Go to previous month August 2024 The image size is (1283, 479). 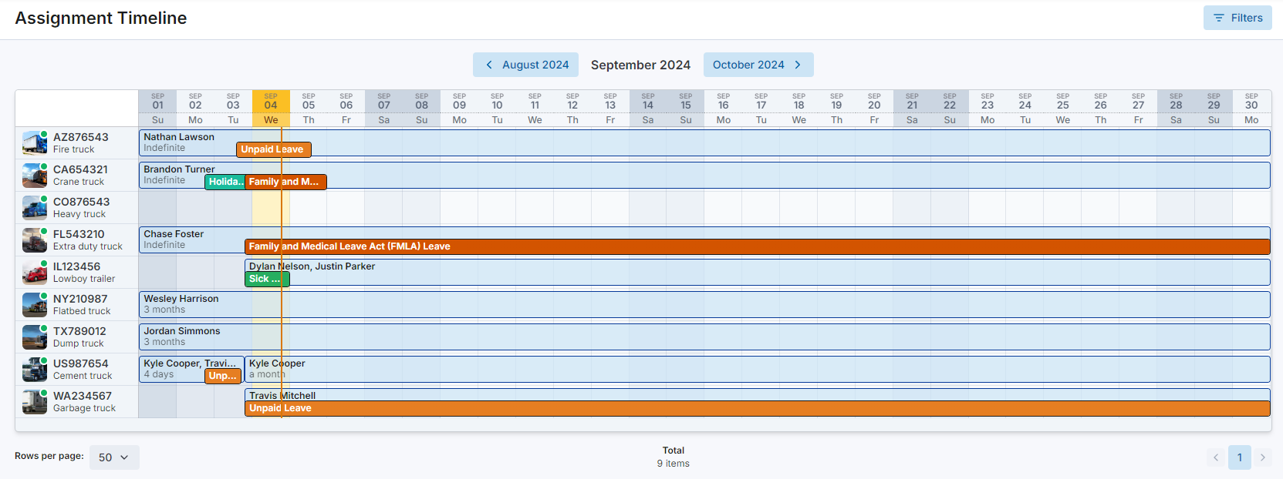[527, 65]
